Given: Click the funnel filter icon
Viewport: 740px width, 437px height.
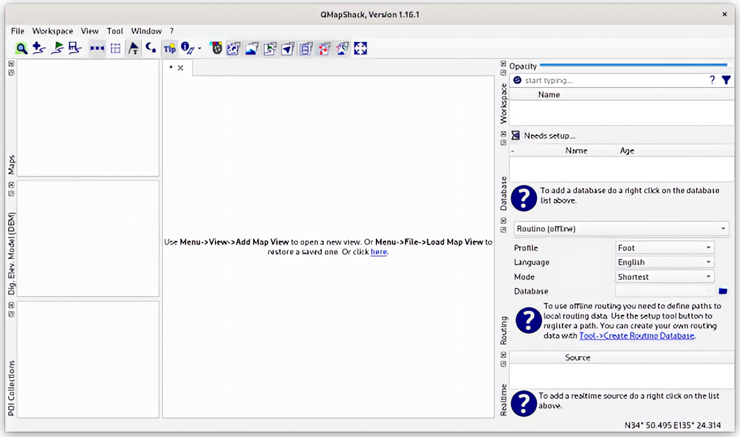Looking at the screenshot, I should click(x=726, y=80).
